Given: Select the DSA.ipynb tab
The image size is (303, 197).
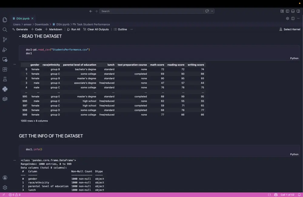Looking at the screenshot, I should pos(23,18).
